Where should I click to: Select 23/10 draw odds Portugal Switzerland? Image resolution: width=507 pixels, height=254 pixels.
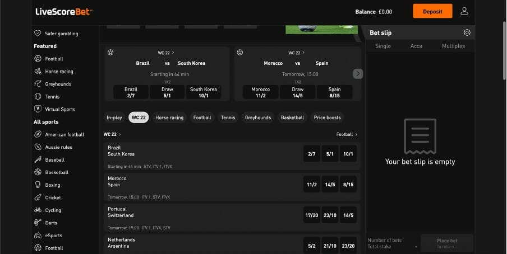coord(330,215)
